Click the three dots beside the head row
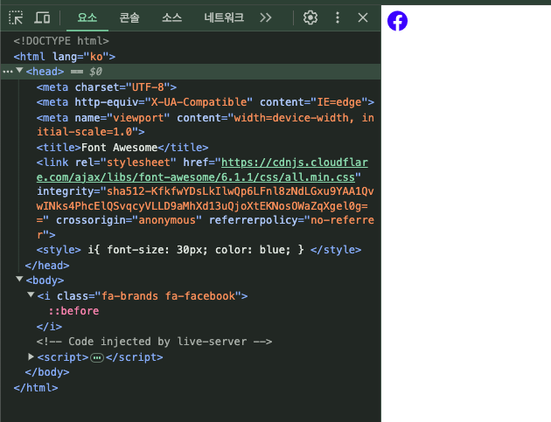551x422 pixels. [7, 72]
